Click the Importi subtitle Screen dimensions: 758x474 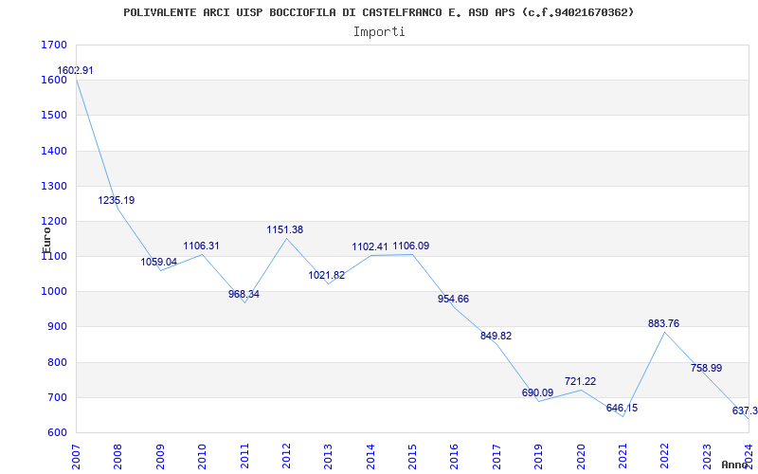tap(379, 32)
